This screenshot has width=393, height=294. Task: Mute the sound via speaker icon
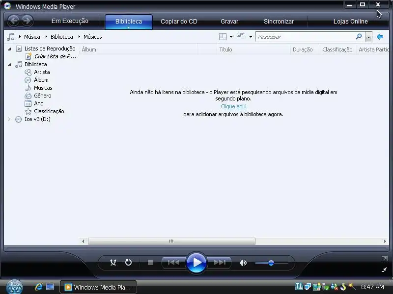243,263
